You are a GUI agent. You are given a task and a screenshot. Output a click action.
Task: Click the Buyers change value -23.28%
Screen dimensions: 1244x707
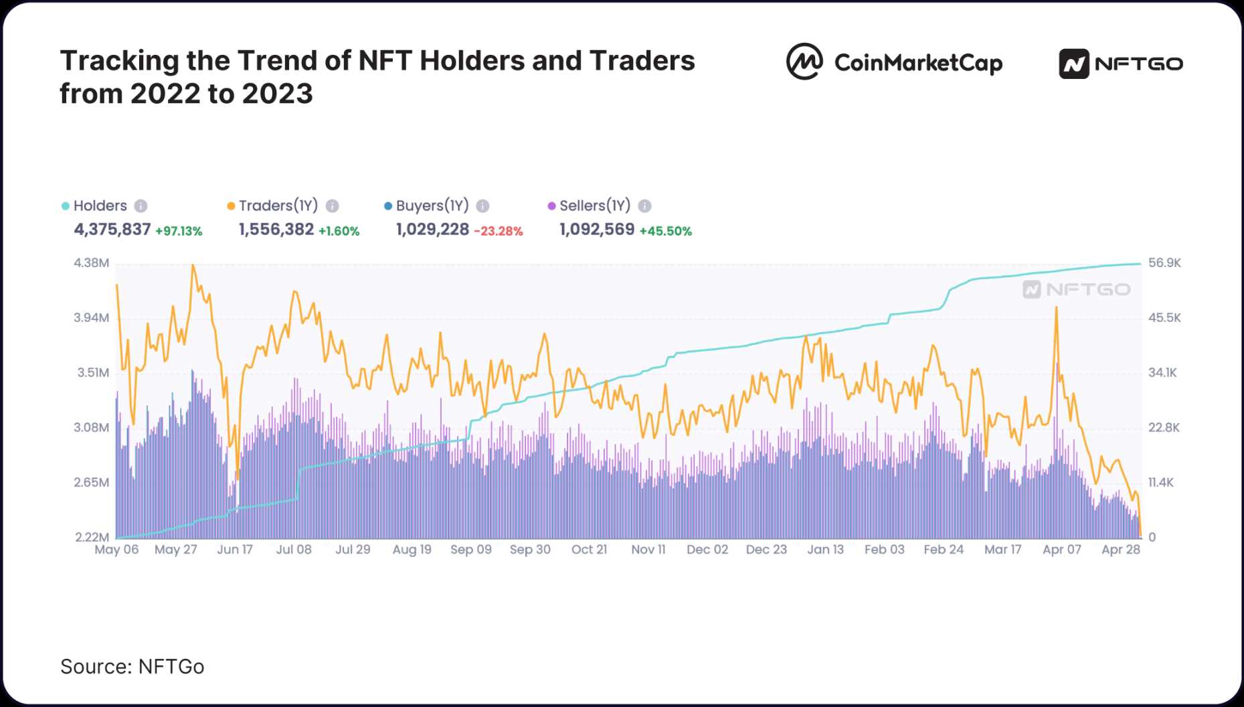pos(498,231)
